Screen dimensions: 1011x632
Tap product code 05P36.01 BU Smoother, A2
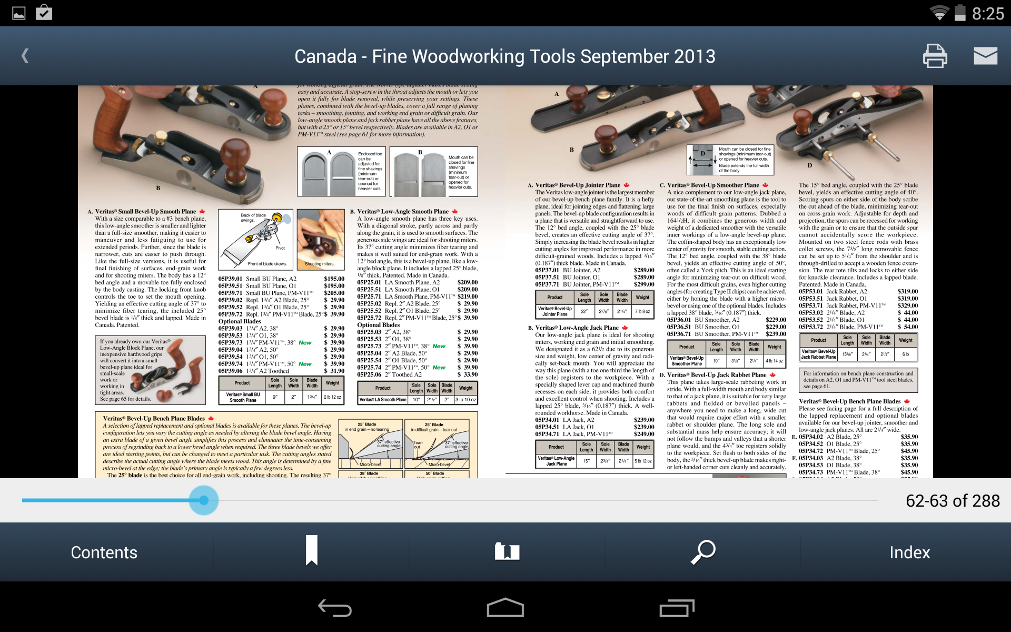pos(726,320)
